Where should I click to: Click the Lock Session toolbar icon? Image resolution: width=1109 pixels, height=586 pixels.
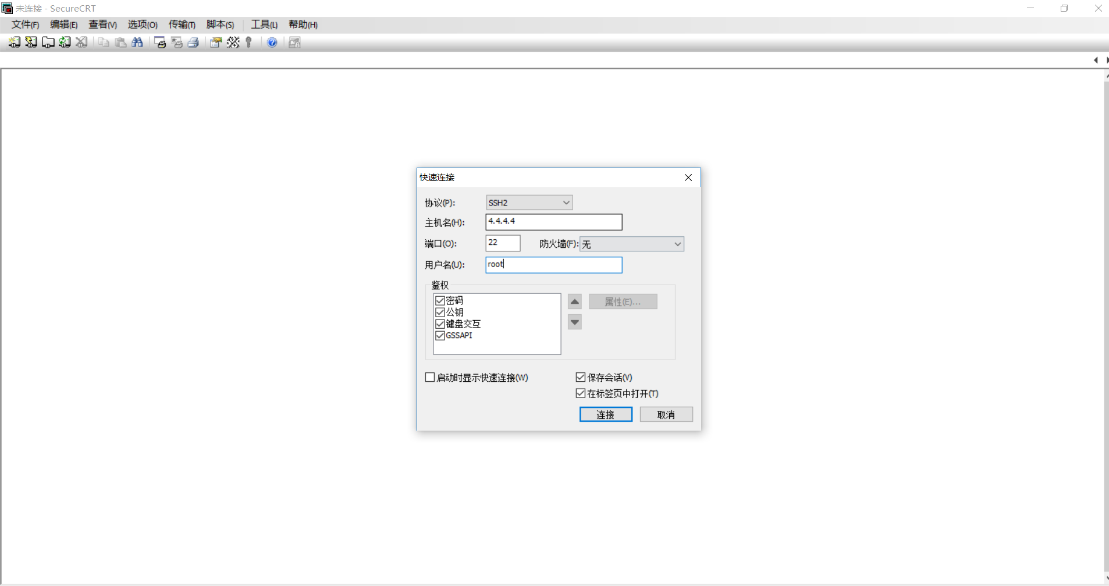tap(294, 42)
